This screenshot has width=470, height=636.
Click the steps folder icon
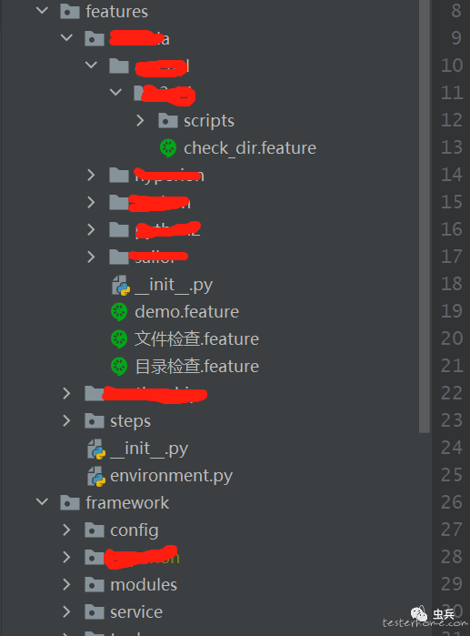(x=95, y=420)
